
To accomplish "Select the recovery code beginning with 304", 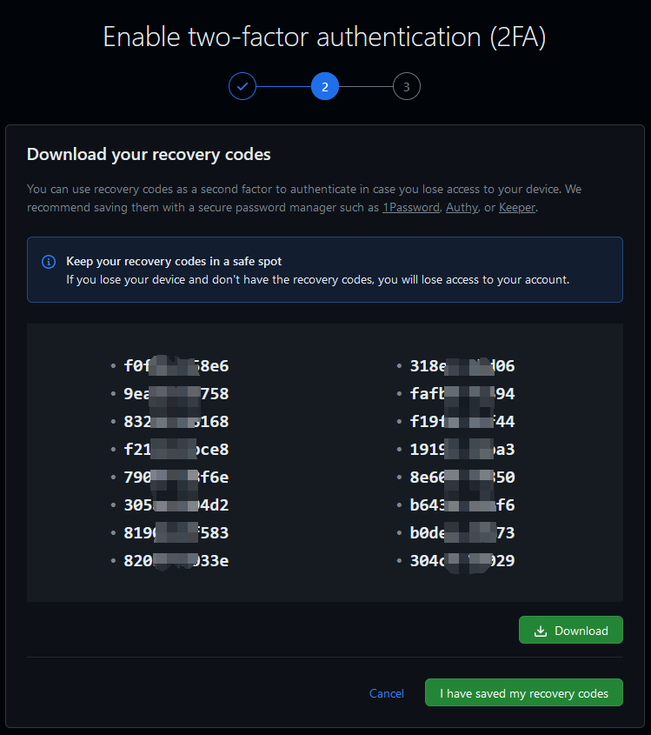I will point(462,560).
